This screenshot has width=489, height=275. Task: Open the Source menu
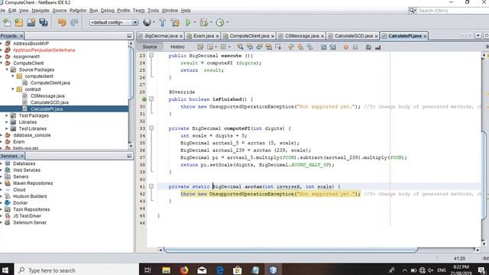[x=60, y=11]
